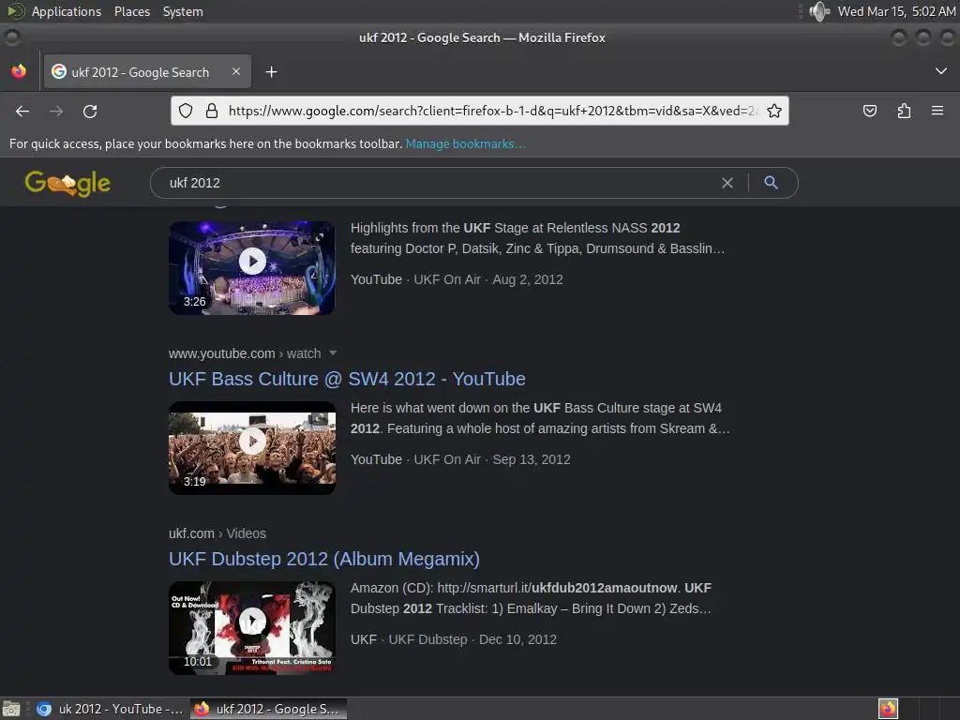Open the tracking protection shield icon
960x720 pixels.
click(x=186, y=111)
